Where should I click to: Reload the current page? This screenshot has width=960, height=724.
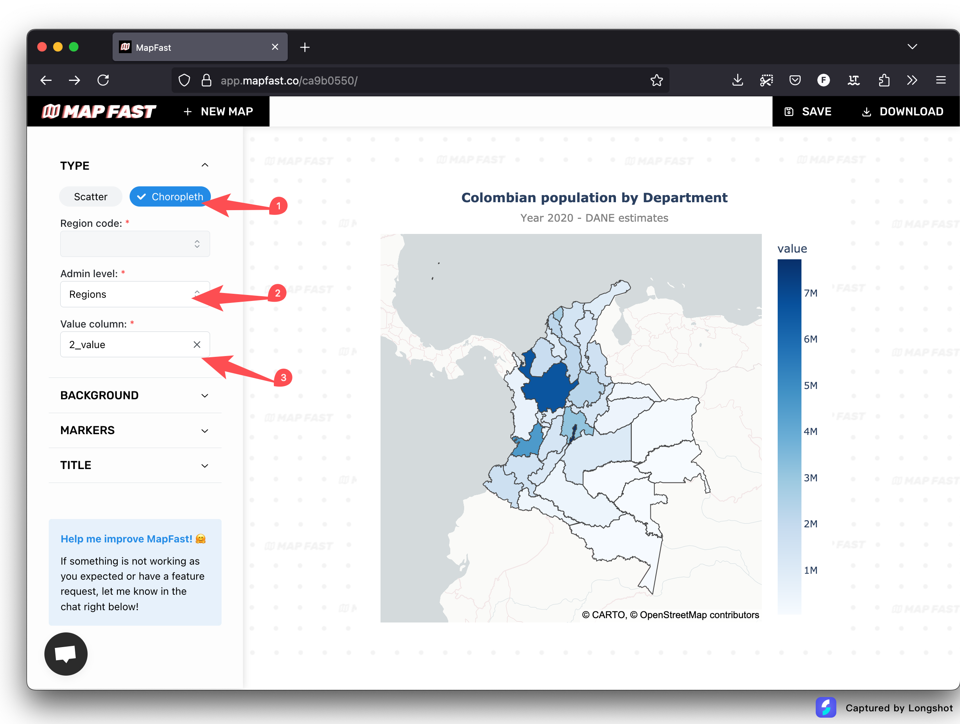click(103, 80)
